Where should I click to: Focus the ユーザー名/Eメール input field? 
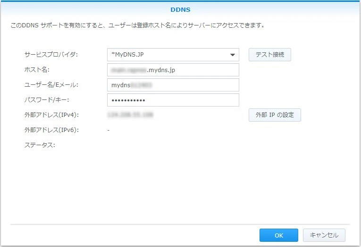coord(173,85)
